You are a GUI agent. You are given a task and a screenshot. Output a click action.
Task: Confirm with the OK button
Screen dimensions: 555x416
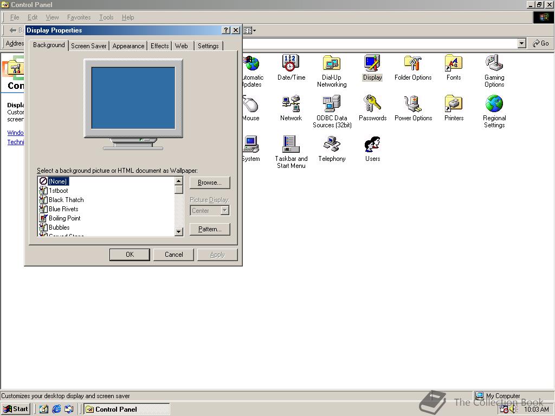[130, 255]
